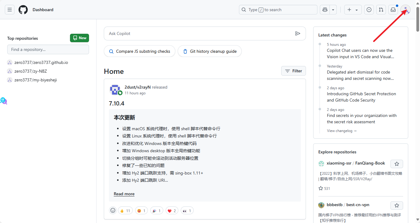The height and width of the screenshot is (223, 420).
Task: Open the Issues icon in the header
Action: pyautogui.click(x=369, y=10)
